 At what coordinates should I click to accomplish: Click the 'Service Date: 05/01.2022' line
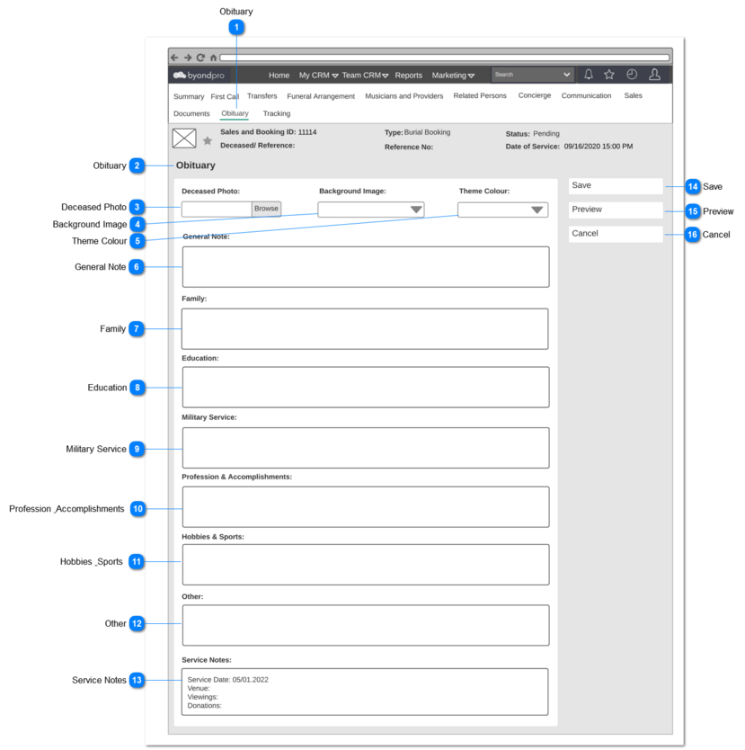click(x=228, y=680)
